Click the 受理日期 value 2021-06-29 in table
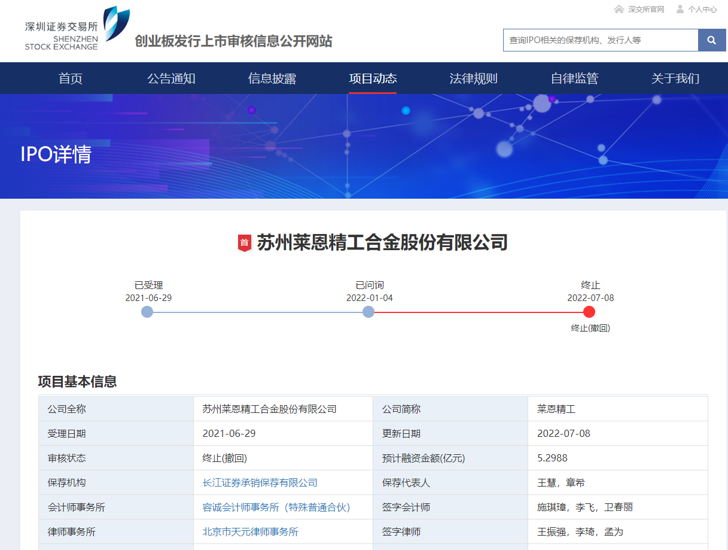 tap(229, 434)
